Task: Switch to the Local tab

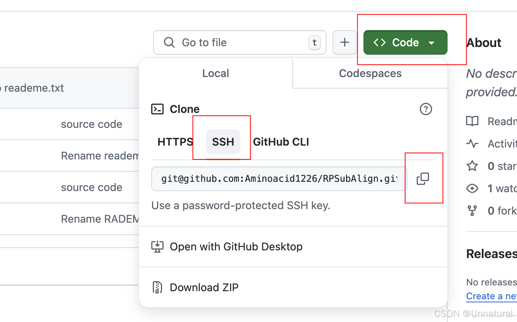Action: click(216, 73)
